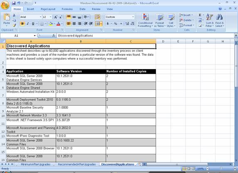
Task: Open Conditional Formatting menu
Action: click(145, 21)
